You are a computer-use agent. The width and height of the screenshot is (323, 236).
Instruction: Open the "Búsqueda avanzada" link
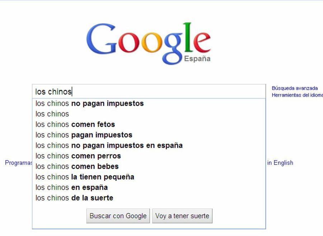[295, 88]
